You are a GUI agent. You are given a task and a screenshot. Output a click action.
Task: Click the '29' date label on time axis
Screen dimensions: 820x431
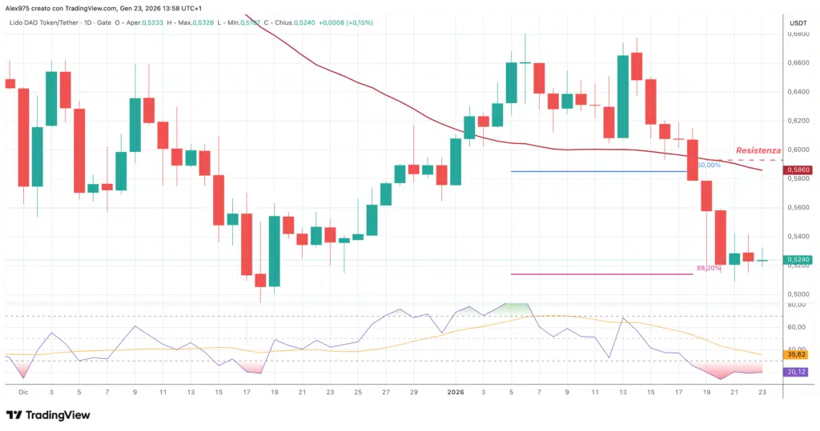coord(413,393)
